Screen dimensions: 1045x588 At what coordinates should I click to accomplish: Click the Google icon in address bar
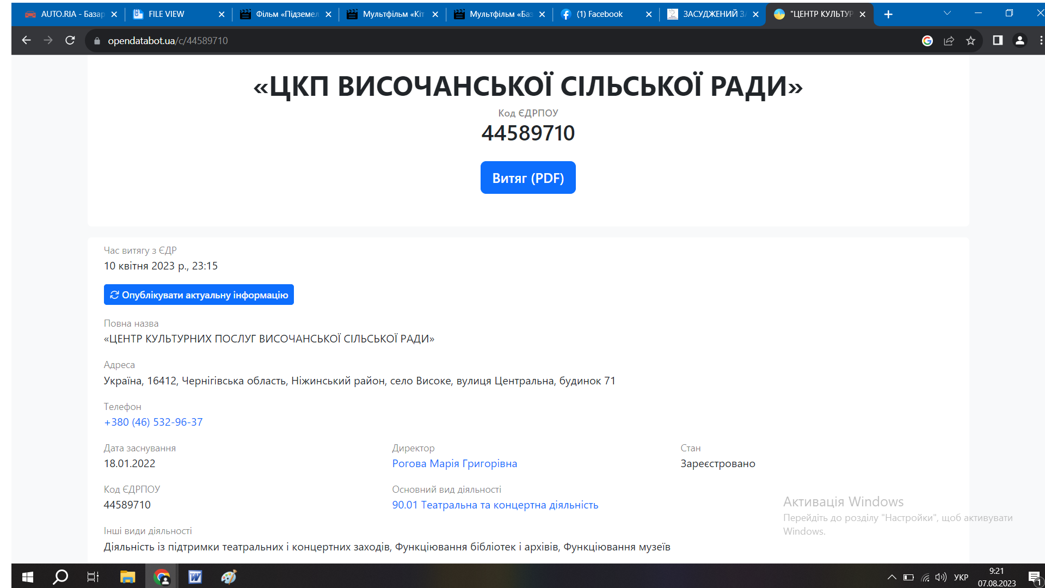point(927,40)
